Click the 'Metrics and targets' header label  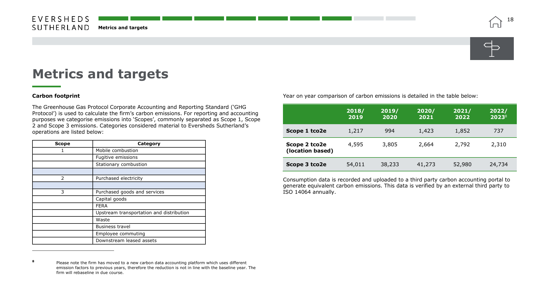123,28
